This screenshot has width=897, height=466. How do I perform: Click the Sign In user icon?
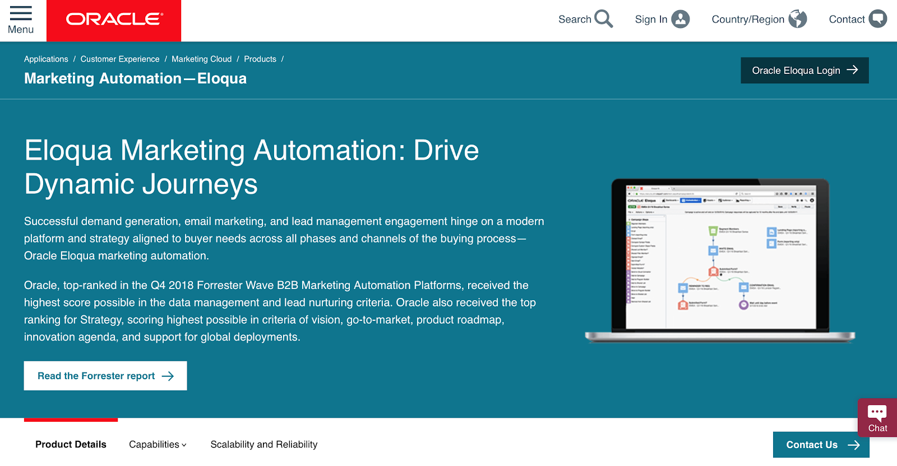[681, 19]
